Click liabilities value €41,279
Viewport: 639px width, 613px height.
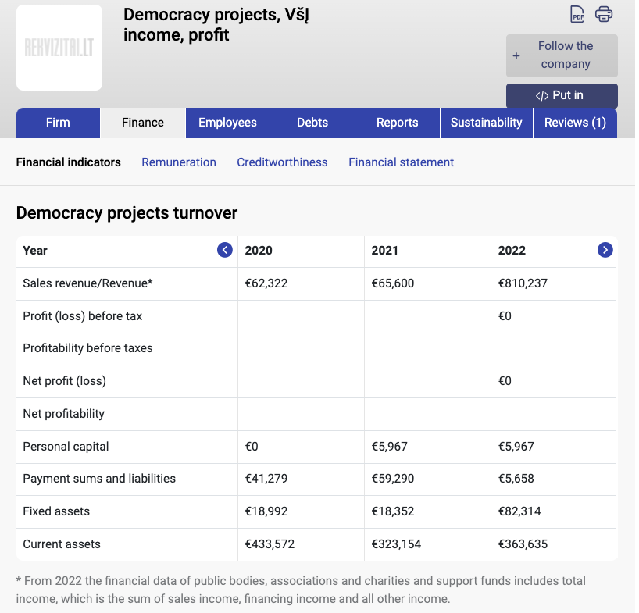coord(266,479)
